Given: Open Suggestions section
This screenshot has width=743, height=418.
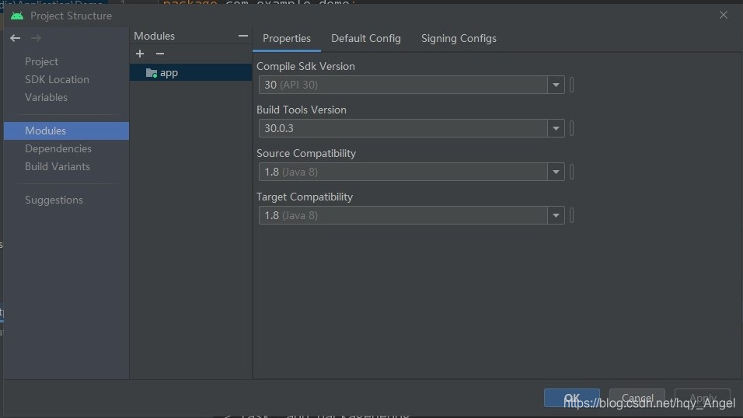Looking at the screenshot, I should tap(54, 200).
